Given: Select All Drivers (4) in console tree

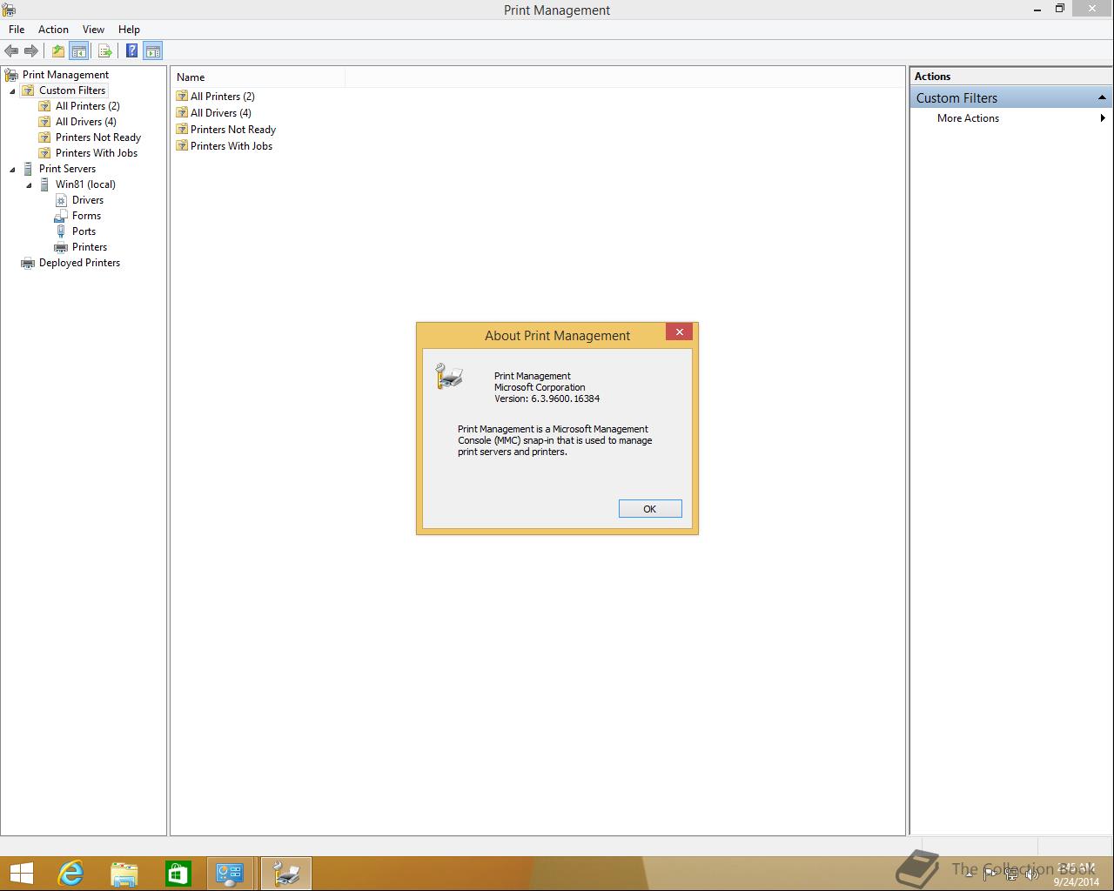Looking at the screenshot, I should [x=85, y=122].
